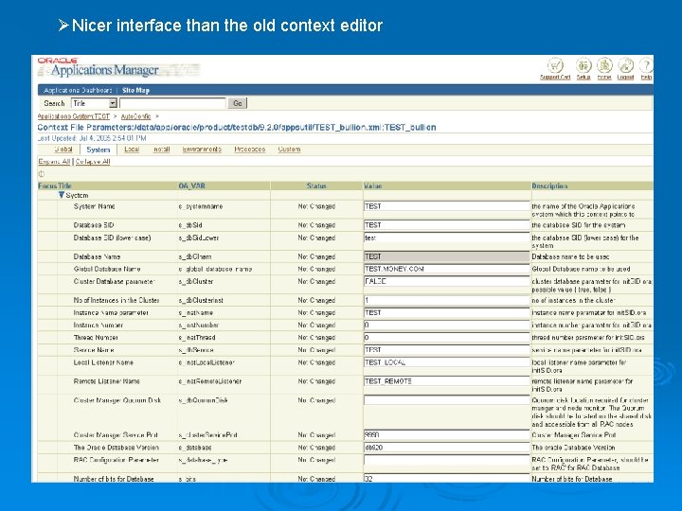Switch to the Environments tab
The image size is (682, 511).
coord(202,150)
